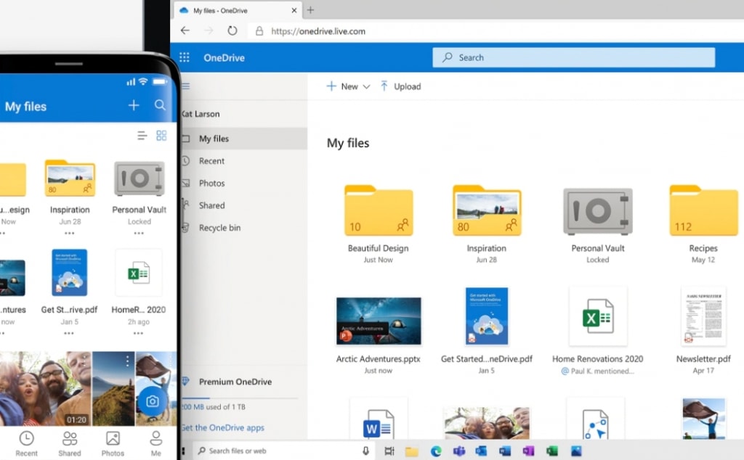Open a new browser tab with plus

point(310,10)
